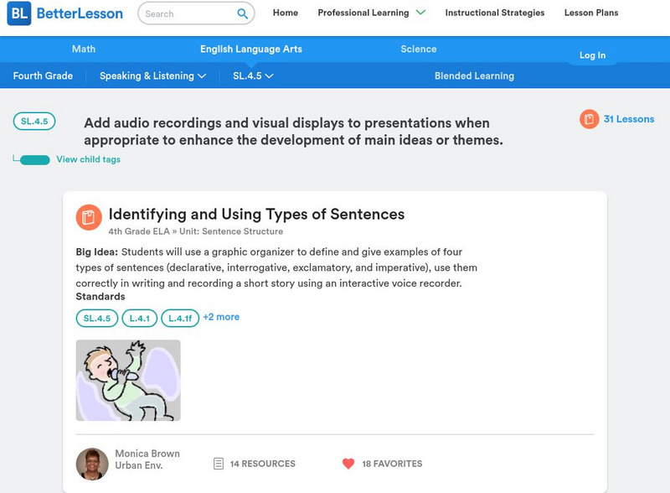Click the singing child lesson thumbnail
670x493 pixels.
click(128, 380)
